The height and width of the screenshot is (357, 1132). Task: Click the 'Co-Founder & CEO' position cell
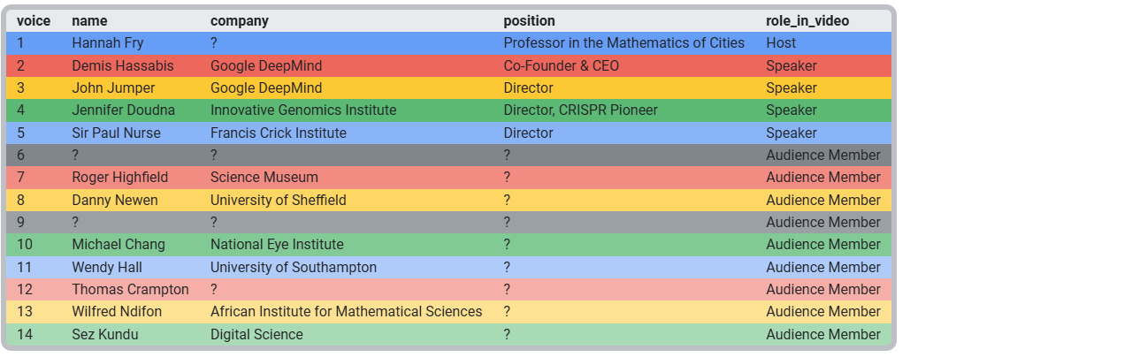coord(561,65)
